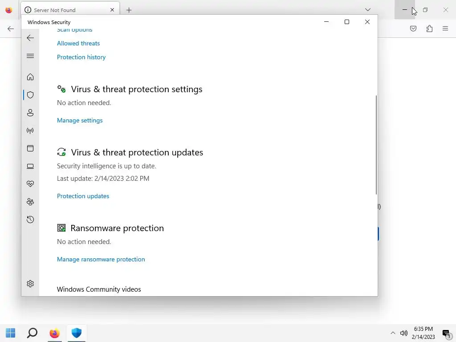Go back in Windows Security
456x342 pixels.
coord(30,38)
